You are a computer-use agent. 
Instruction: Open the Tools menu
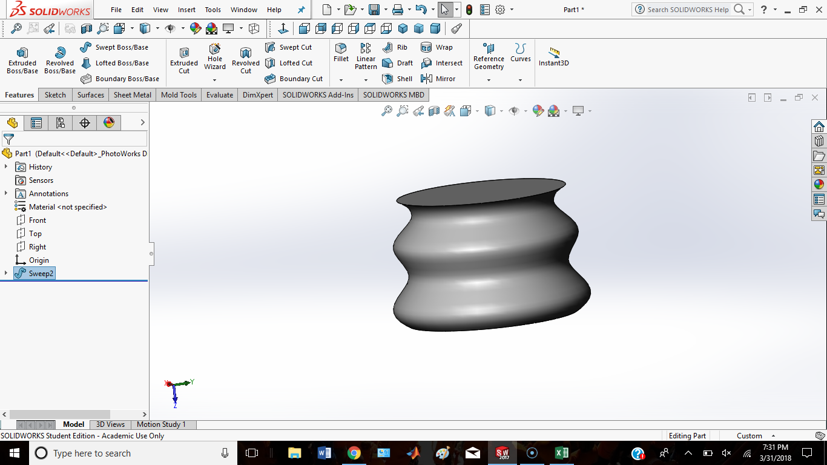pos(213,10)
